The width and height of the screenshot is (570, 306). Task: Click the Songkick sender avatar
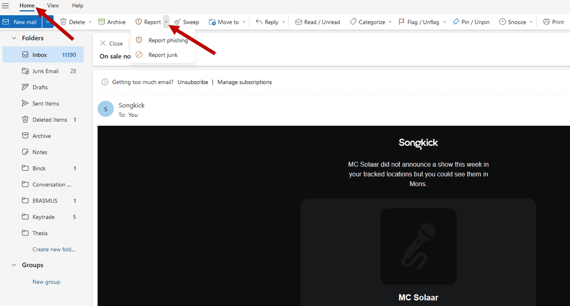coord(106,108)
